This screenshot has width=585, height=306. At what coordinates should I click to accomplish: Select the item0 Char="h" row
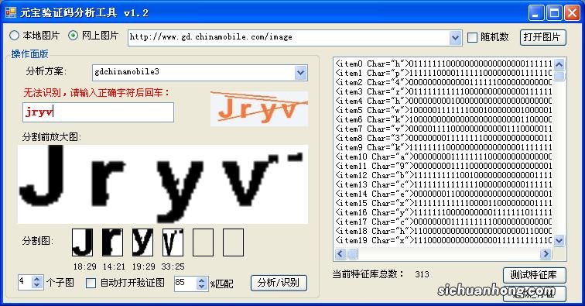(x=443, y=64)
